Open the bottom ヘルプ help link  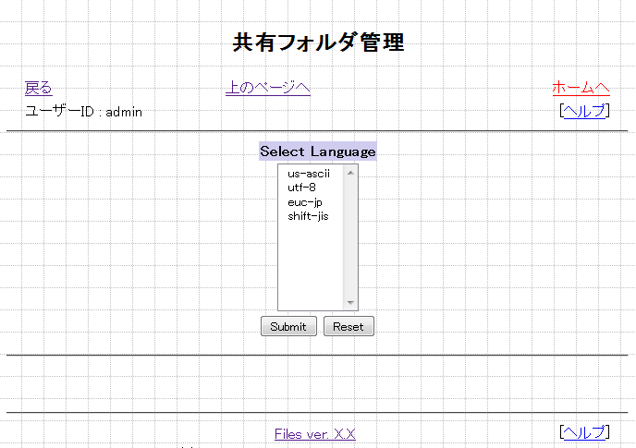(584, 432)
